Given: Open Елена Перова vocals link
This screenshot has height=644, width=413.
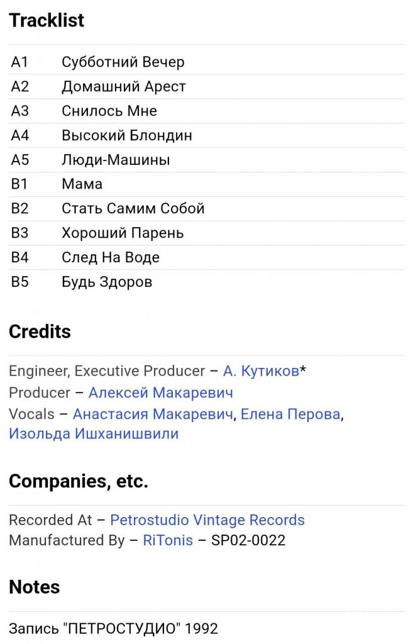Looking at the screenshot, I should tap(290, 414).
